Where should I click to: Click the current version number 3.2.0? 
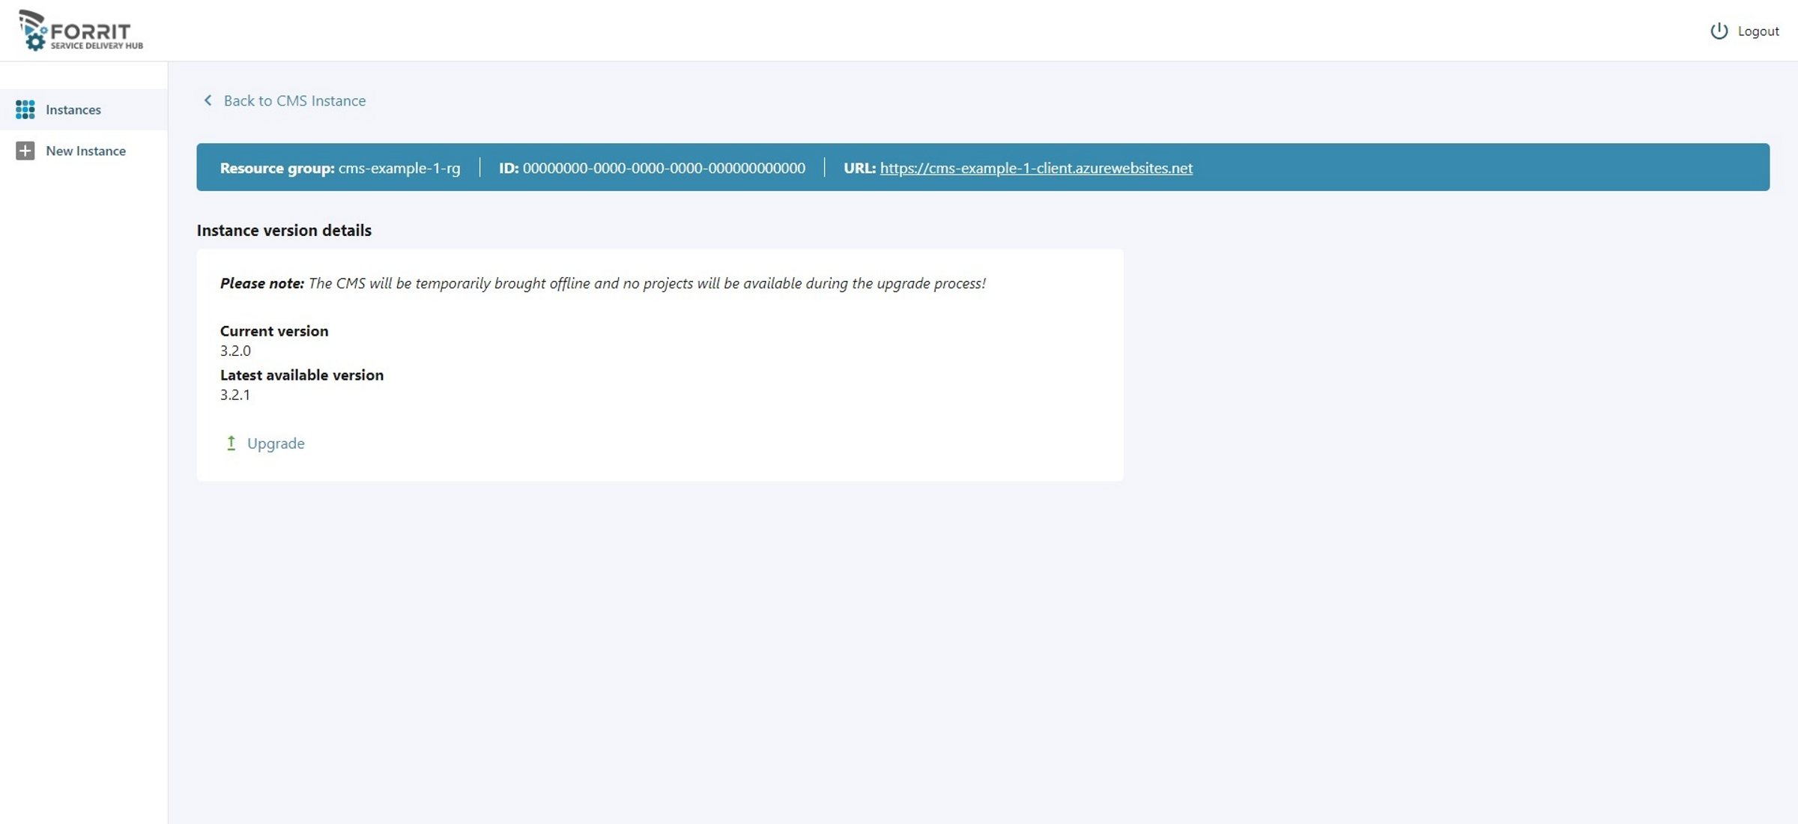pyautogui.click(x=235, y=351)
